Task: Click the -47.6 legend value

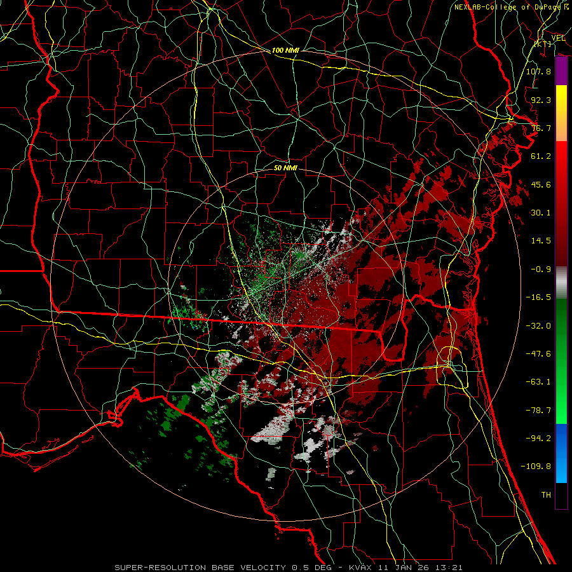Action: point(538,354)
